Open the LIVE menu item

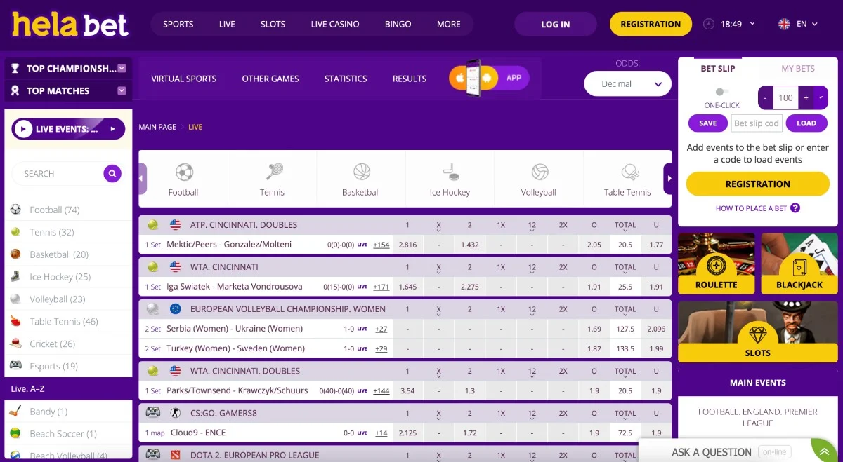point(227,24)
